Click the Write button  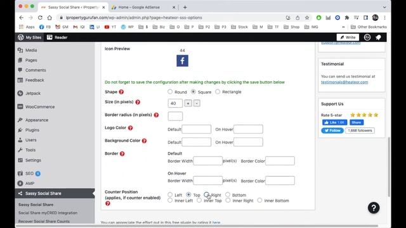[x=348, y=37]
